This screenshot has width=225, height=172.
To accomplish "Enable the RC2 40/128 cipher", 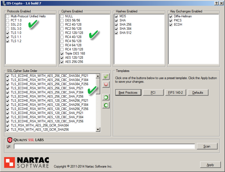I will click(62, 25).
